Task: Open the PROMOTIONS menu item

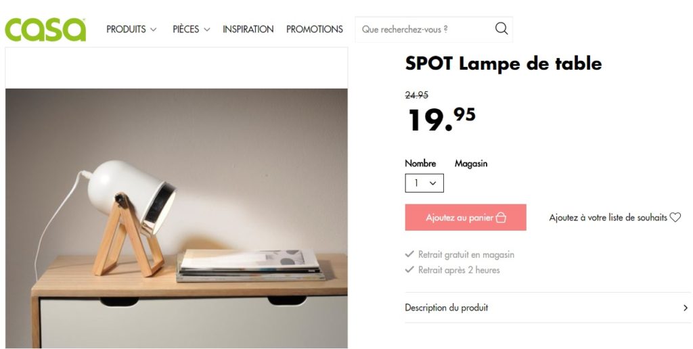Action: coord(315,30)
